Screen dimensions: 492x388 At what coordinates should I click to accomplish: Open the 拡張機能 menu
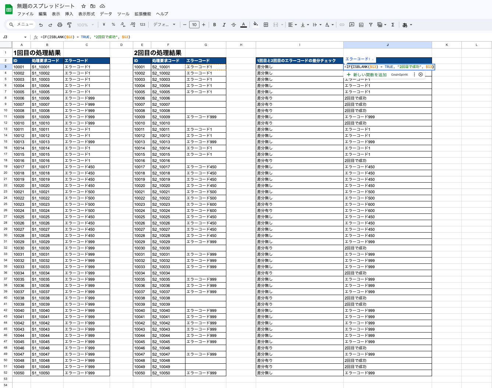(143, 14)
